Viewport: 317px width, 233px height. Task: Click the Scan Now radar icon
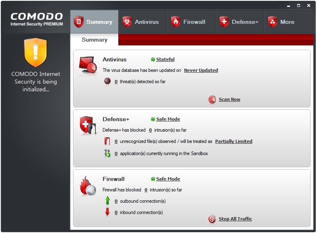pos(212,99)
